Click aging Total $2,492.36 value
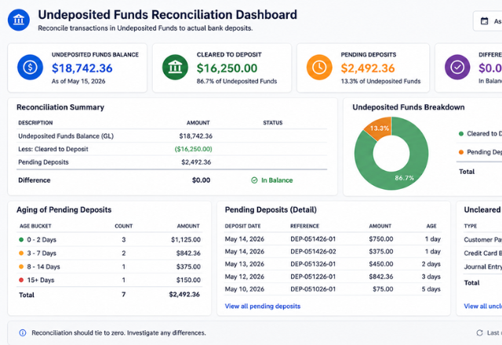 [x=184, y=295]
